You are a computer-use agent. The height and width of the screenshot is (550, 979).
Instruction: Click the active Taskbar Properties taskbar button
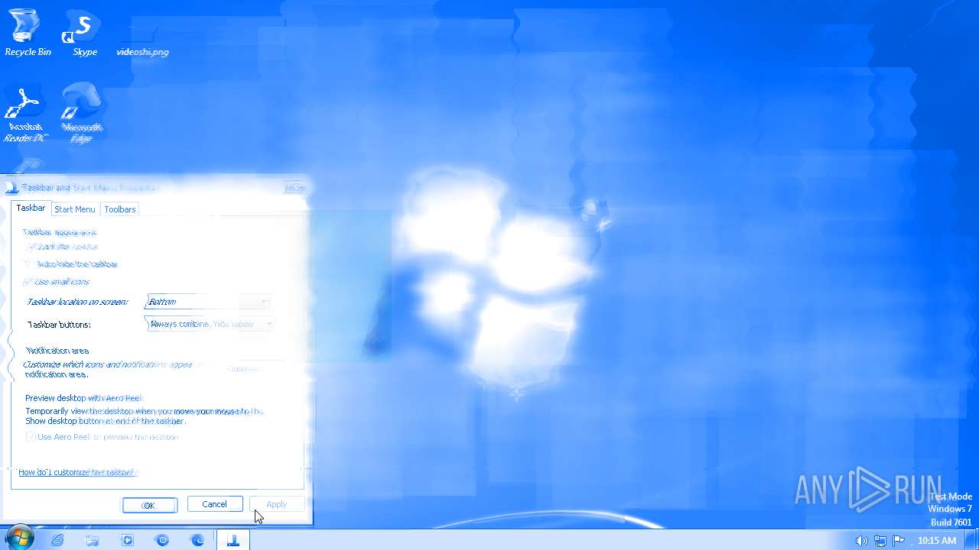tap(233, 540)
